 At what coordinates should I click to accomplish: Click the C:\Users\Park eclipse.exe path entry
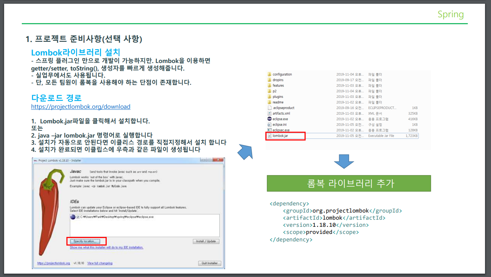tap(117, 217)
